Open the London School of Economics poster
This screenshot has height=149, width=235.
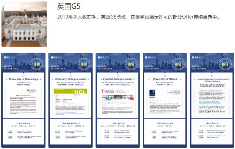tap(212, 100)
